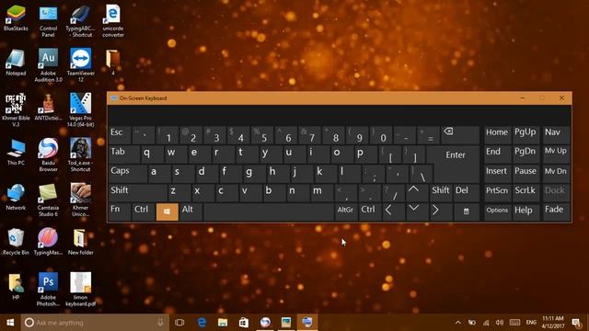Screen dimensions: 589x331
Task: Select the New folder desktop icon
Action: point(80,242)
